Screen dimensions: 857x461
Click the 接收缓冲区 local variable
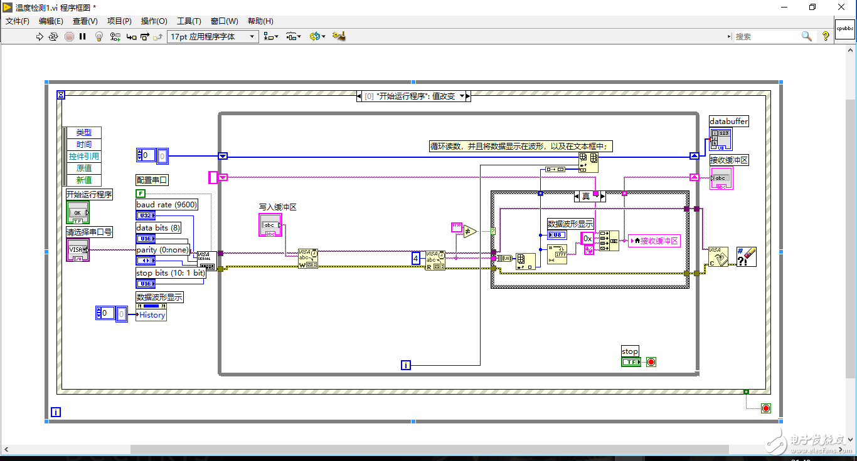point(654,241)
